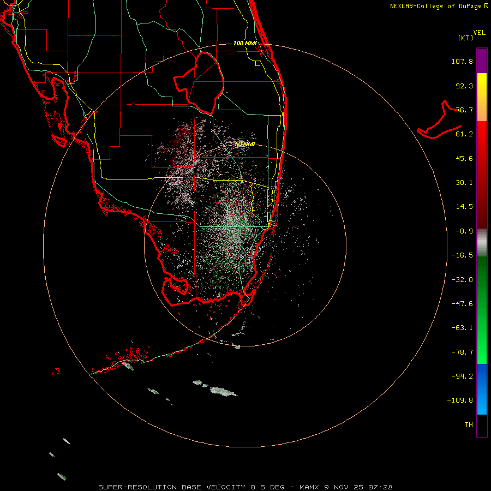Select the -78.7 scale value
This screenshot has height=491, width=491.
coord(462,352)
